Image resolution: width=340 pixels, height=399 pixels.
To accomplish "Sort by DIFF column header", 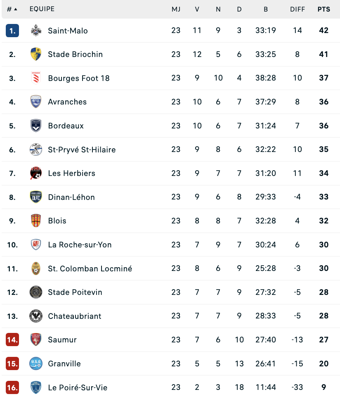I will [297, 9].
